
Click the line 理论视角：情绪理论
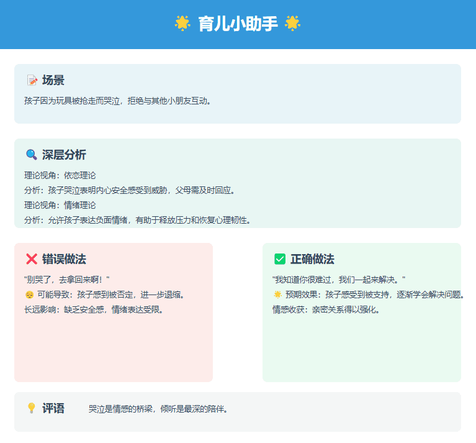pos(60,205)
